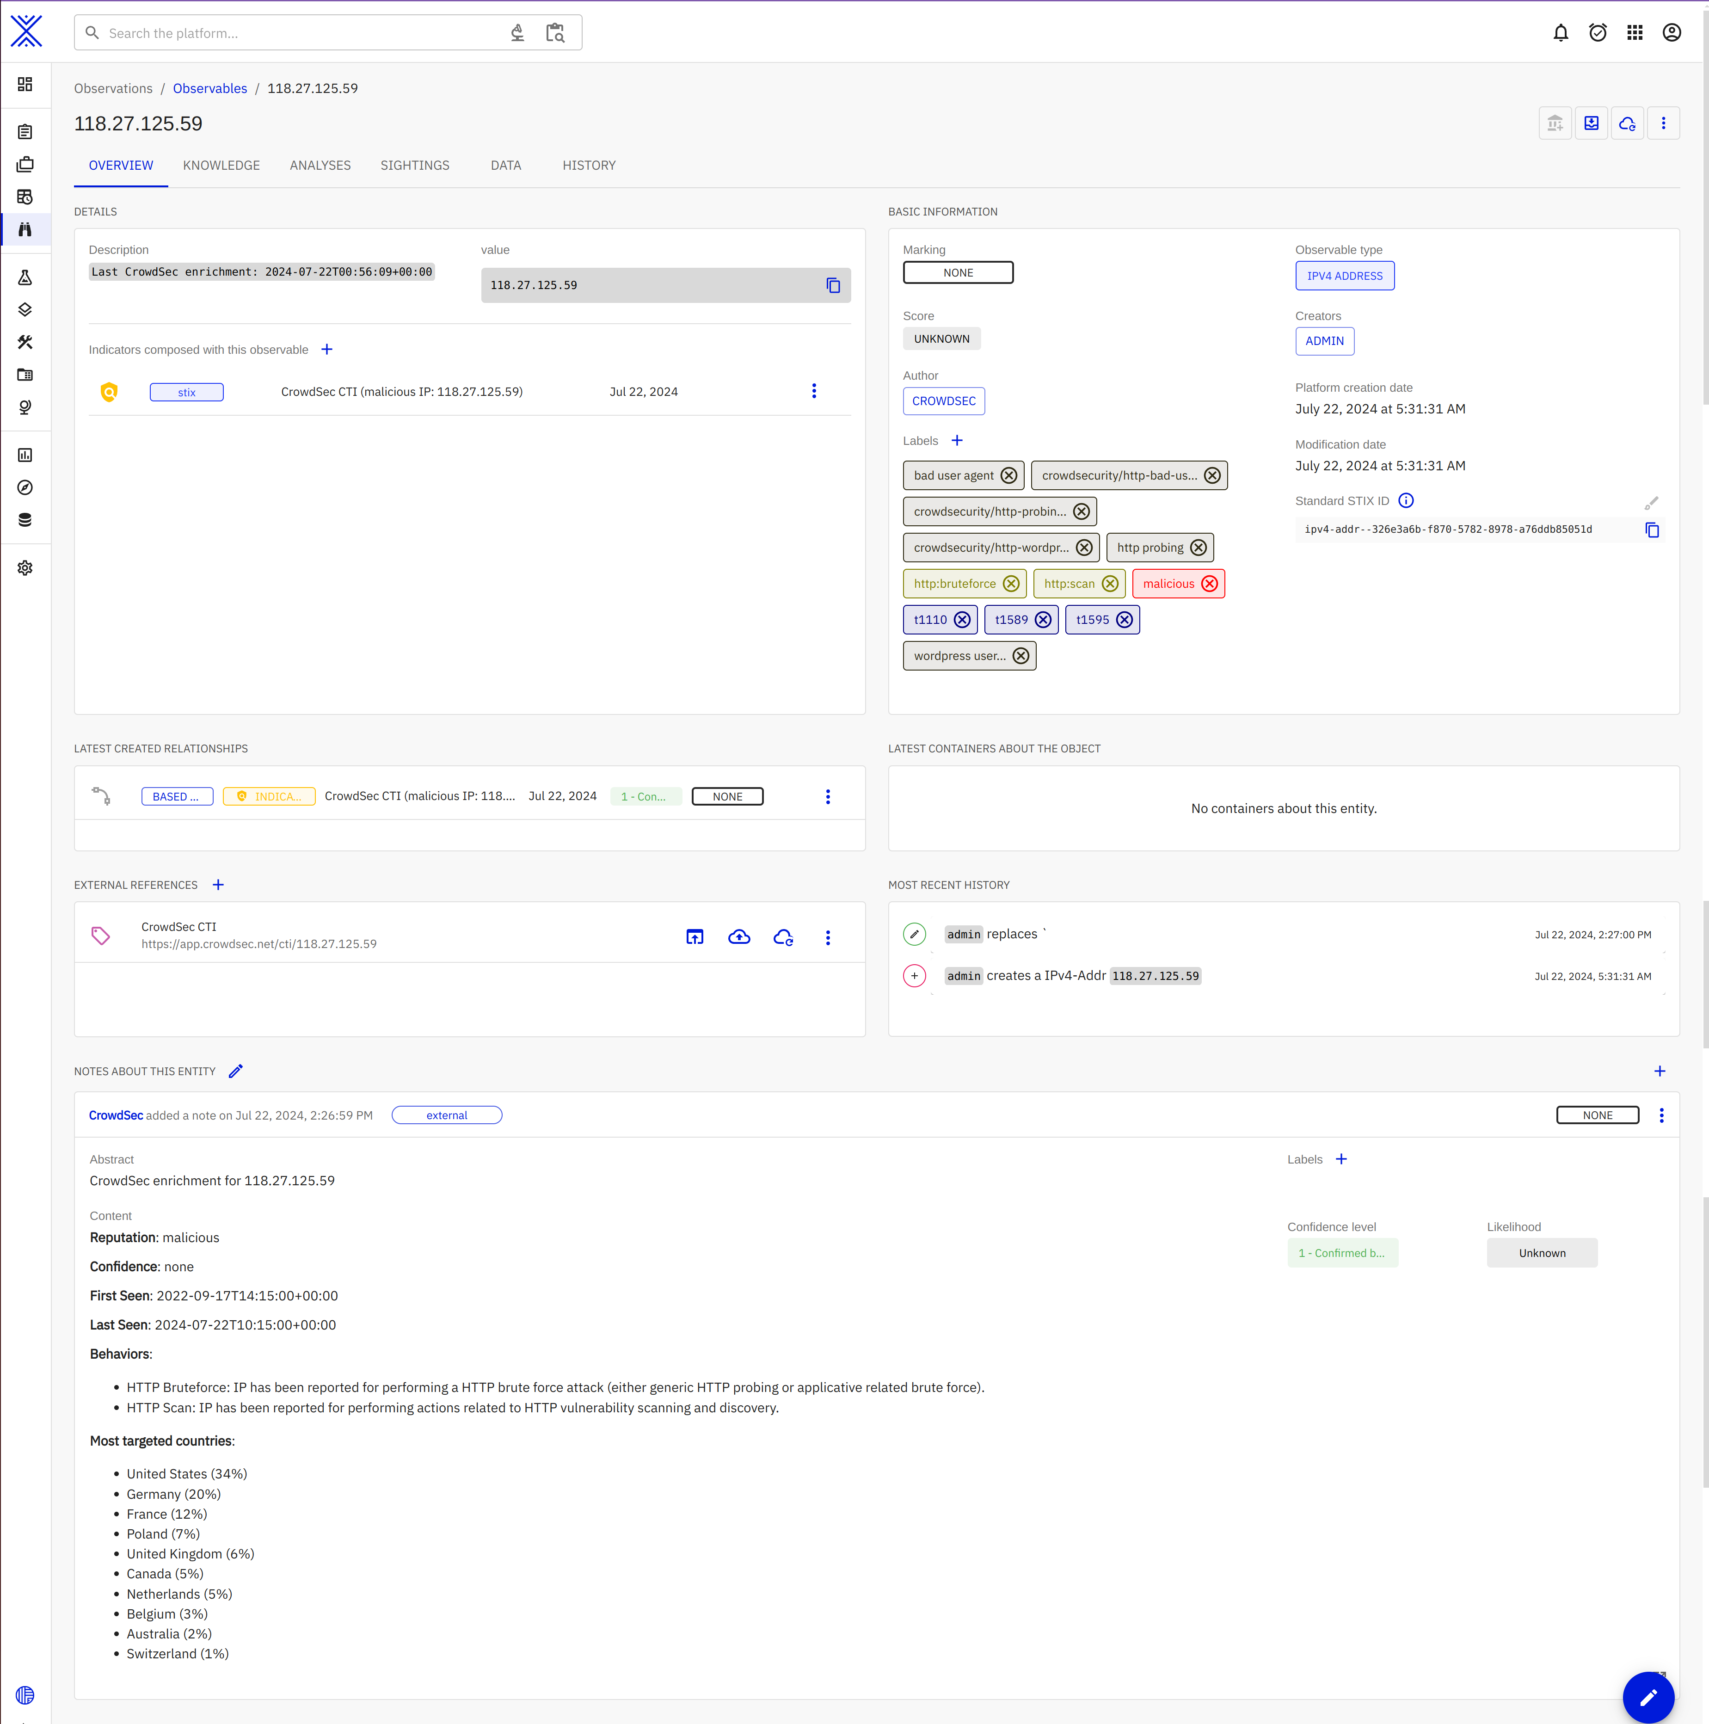Open the three-dot menu for the stix indicator
The height and width of the screenshot is (1724, 1709).
(x=813, y=392)
